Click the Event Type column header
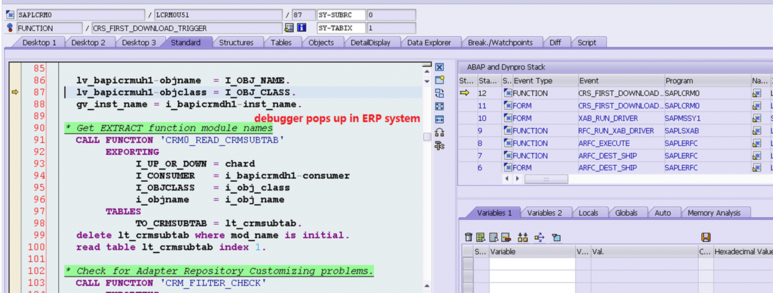This screenshot has height=293, width=773. 545,81
